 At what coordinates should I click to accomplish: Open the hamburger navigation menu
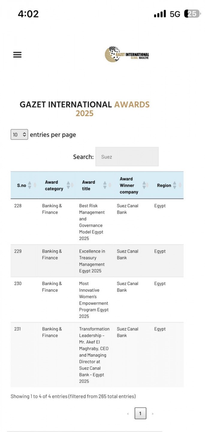(17, 55)
